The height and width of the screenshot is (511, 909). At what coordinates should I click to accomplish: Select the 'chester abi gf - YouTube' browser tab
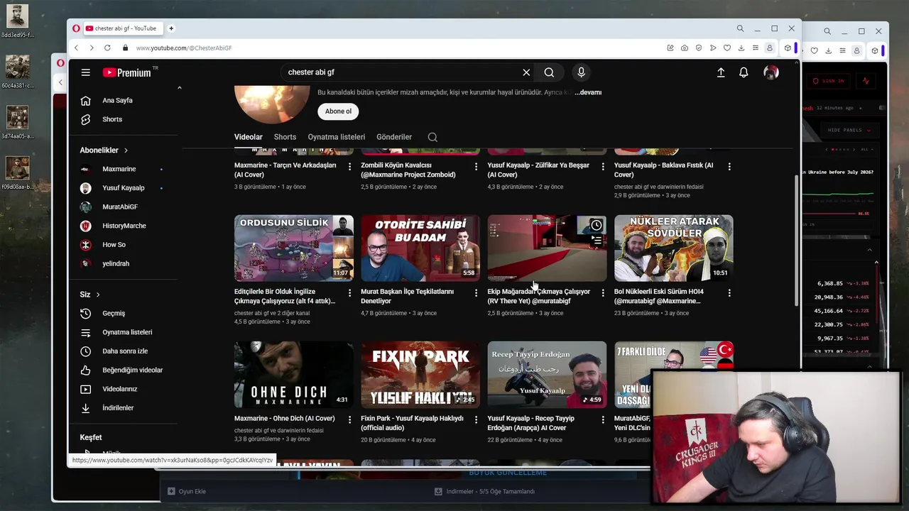(x=124, y=28)
